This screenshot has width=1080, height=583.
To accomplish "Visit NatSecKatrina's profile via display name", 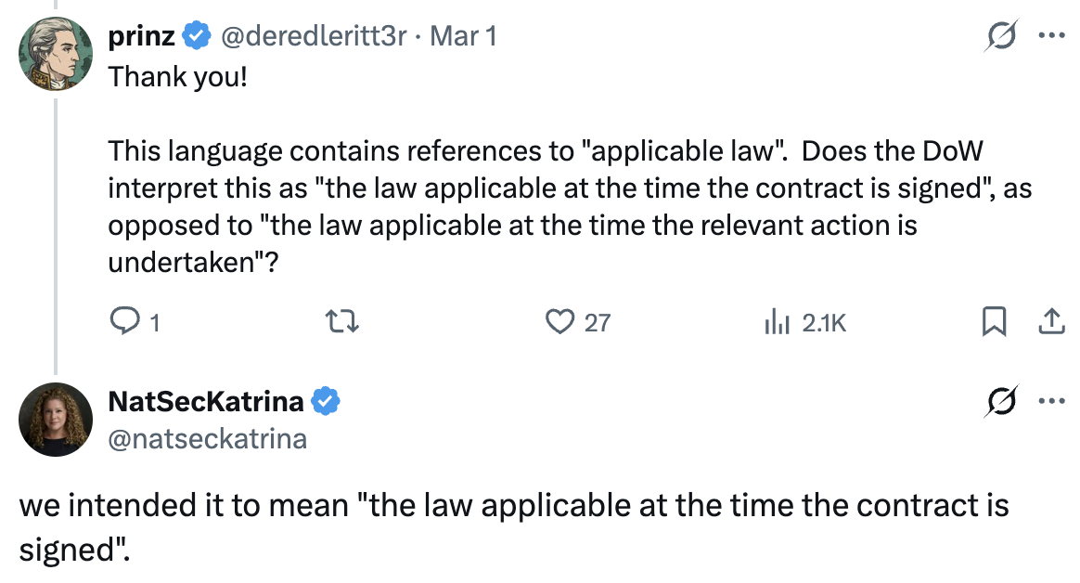I will coord(205,401).
